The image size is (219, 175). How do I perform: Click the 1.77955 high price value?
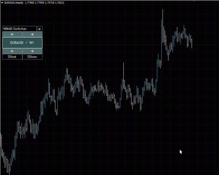pos(40,3)
